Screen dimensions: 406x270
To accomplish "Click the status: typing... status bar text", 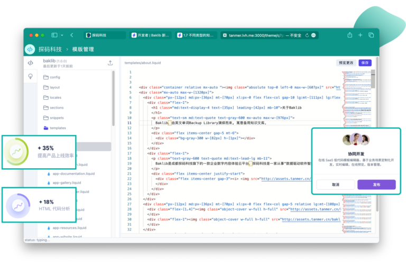I will (38, 240).
